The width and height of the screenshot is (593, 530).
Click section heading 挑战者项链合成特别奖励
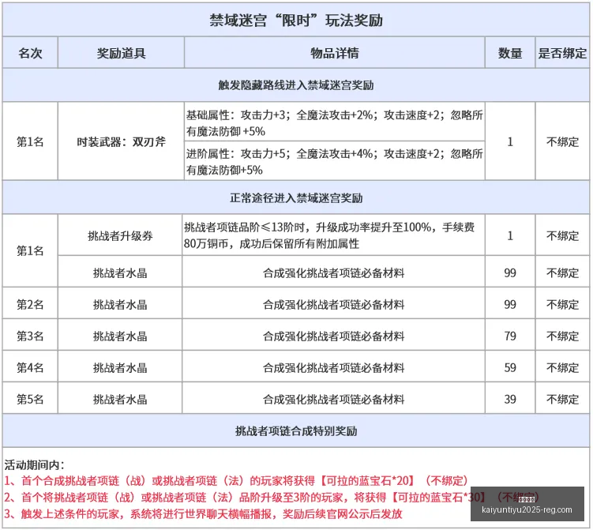coord(296,430)
